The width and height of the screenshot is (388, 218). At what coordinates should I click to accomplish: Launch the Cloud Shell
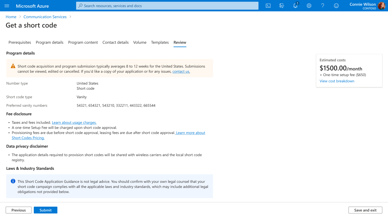pyautogui.click(x=268, y=6)
